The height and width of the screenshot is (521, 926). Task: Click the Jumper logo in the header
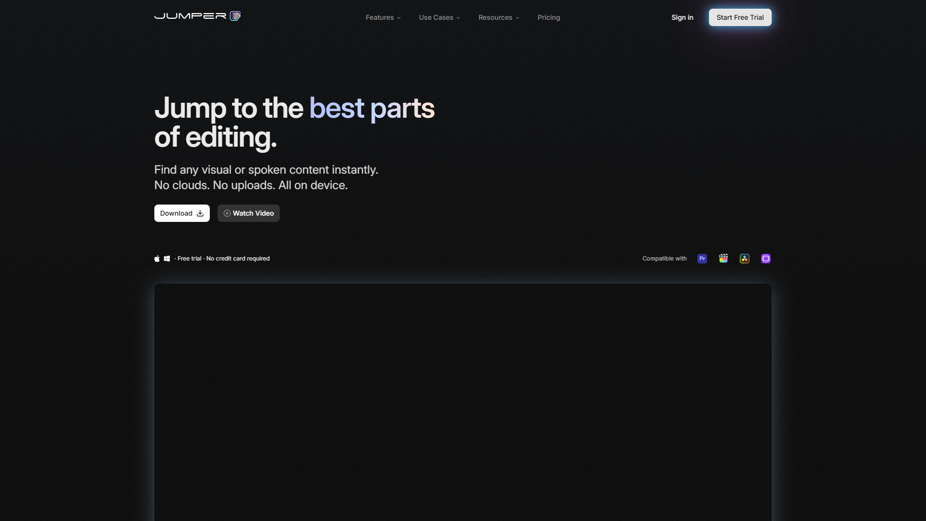pyautogui.click(x=197, y=16)
